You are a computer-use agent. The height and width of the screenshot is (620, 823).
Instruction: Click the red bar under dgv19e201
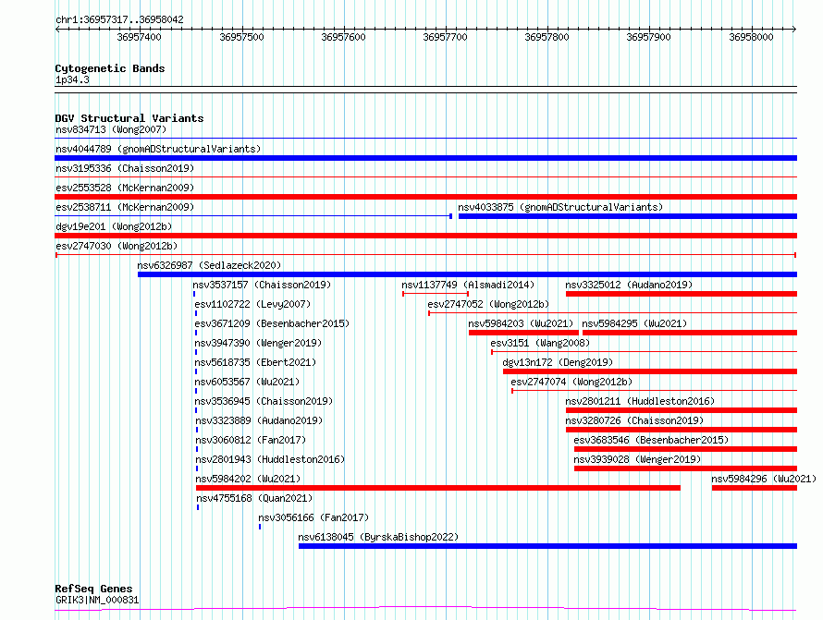pyautogui.click(x=425, y=236)
